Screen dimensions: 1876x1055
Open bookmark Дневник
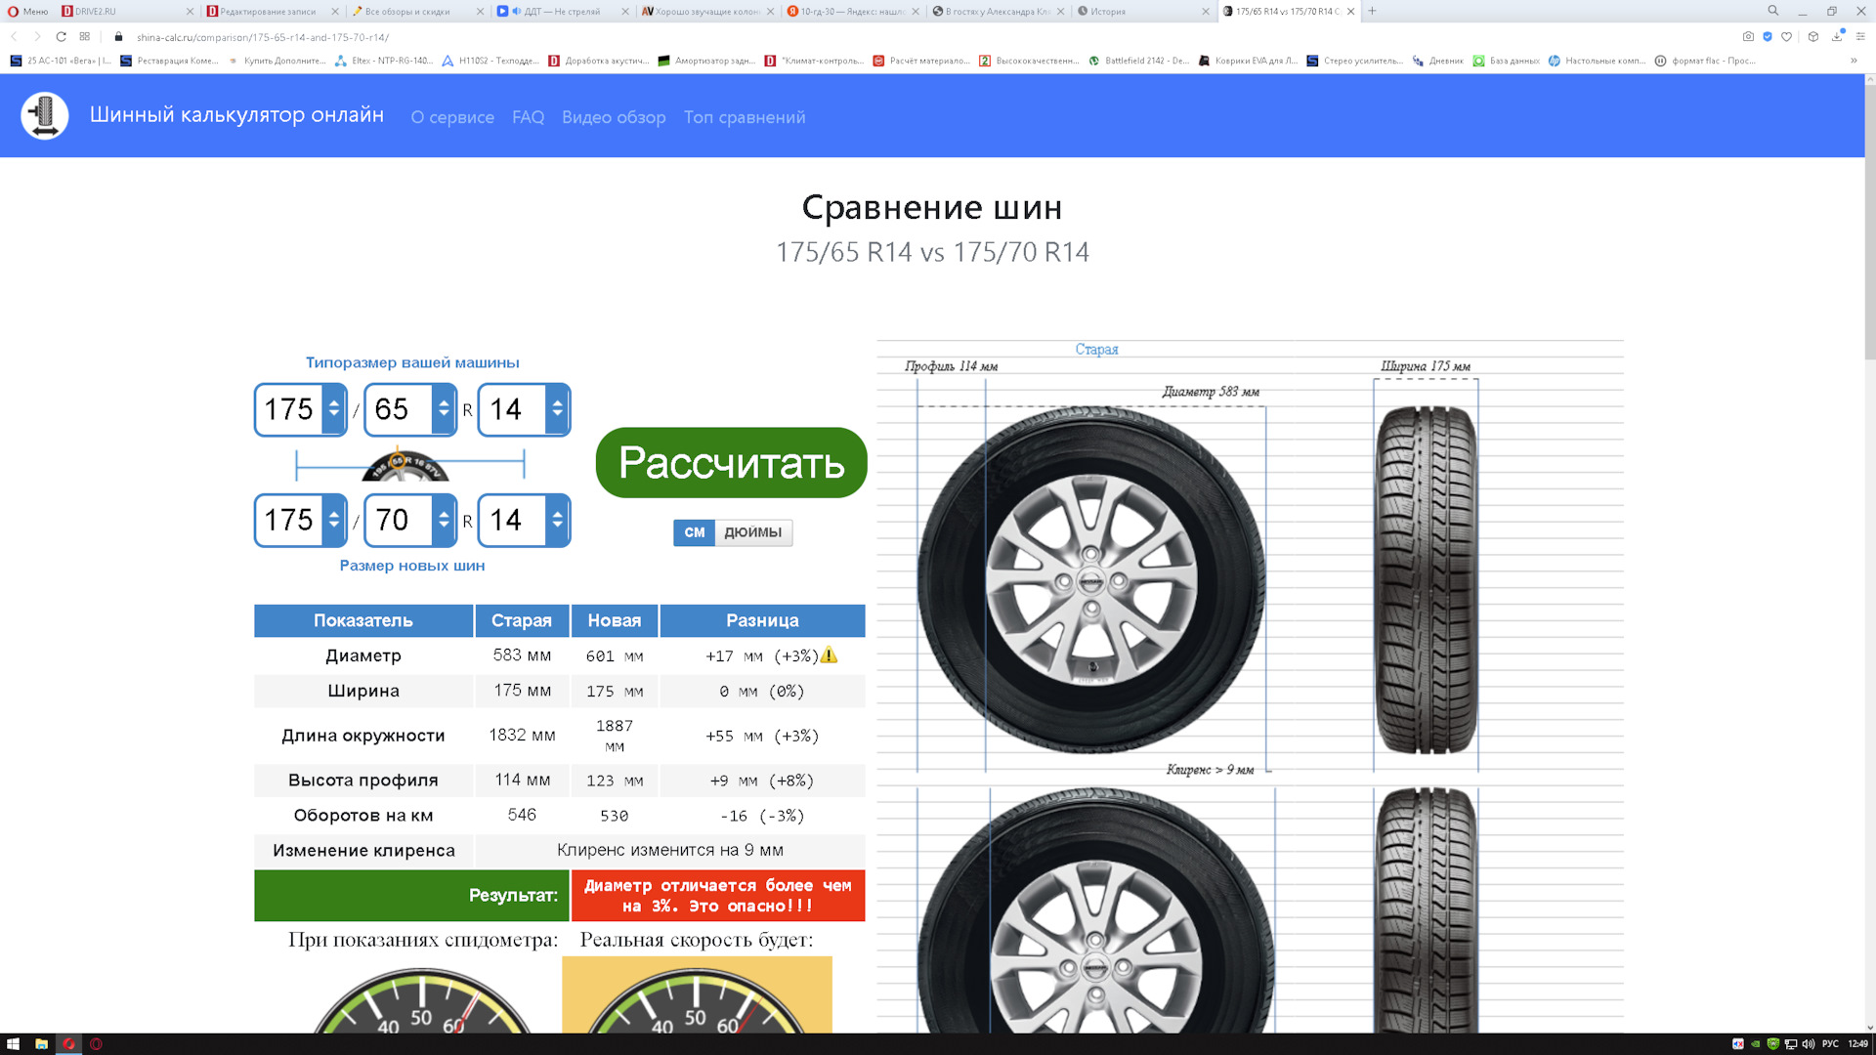[1437, 61]
